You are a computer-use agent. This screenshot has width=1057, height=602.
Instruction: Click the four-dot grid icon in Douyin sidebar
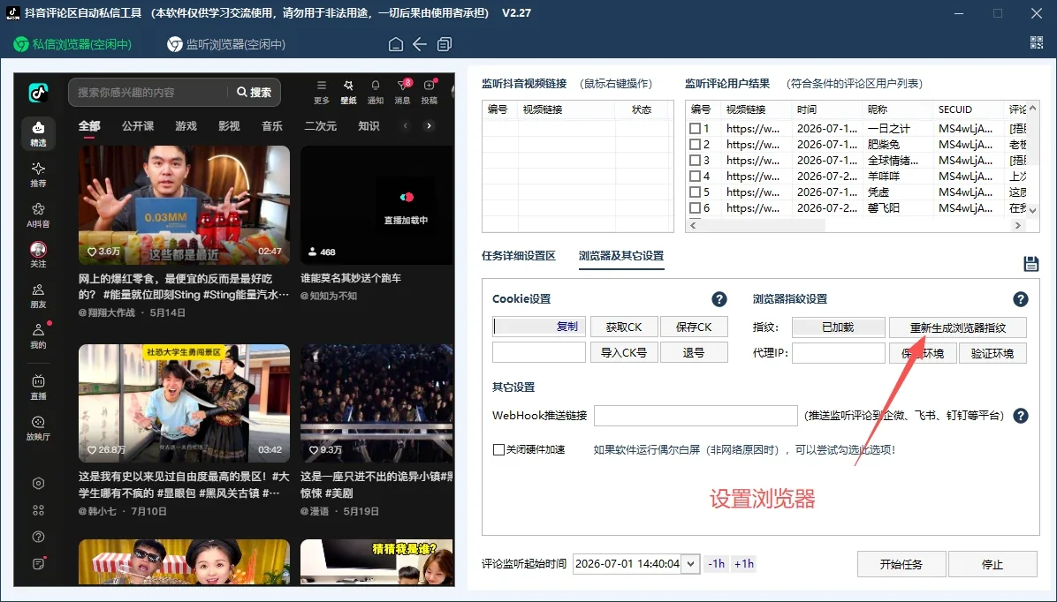tap(38, 509)
